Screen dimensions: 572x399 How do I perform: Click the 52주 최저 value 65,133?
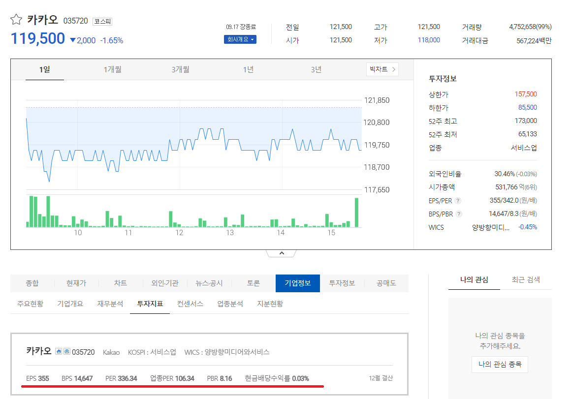[528, 134]
